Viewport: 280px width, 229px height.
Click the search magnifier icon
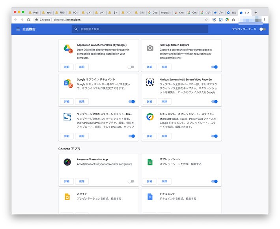[76, 29]
